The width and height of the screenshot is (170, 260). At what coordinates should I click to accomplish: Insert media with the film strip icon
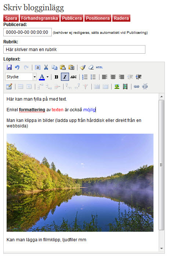coord(125,86)
